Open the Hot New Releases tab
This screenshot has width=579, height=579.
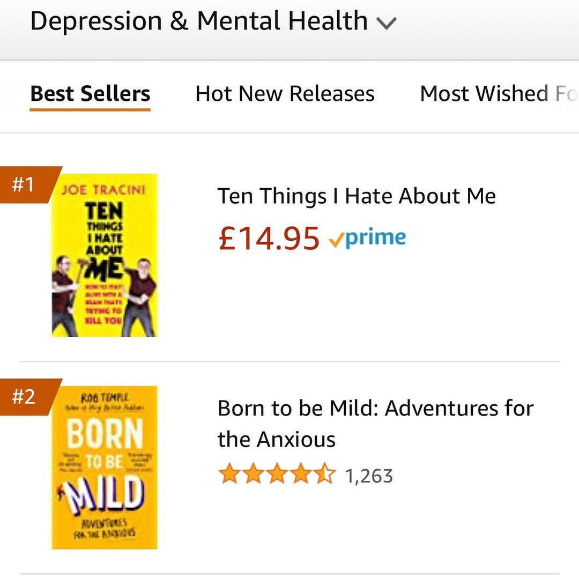(x=285, y=94)
